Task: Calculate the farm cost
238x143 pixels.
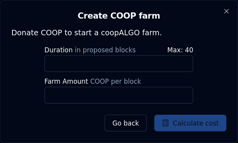Action: coord(190,123)
